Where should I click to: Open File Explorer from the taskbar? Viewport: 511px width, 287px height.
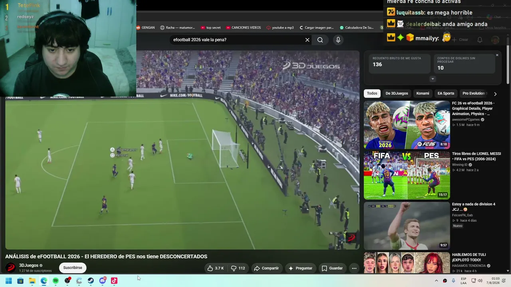coord(32,281)
